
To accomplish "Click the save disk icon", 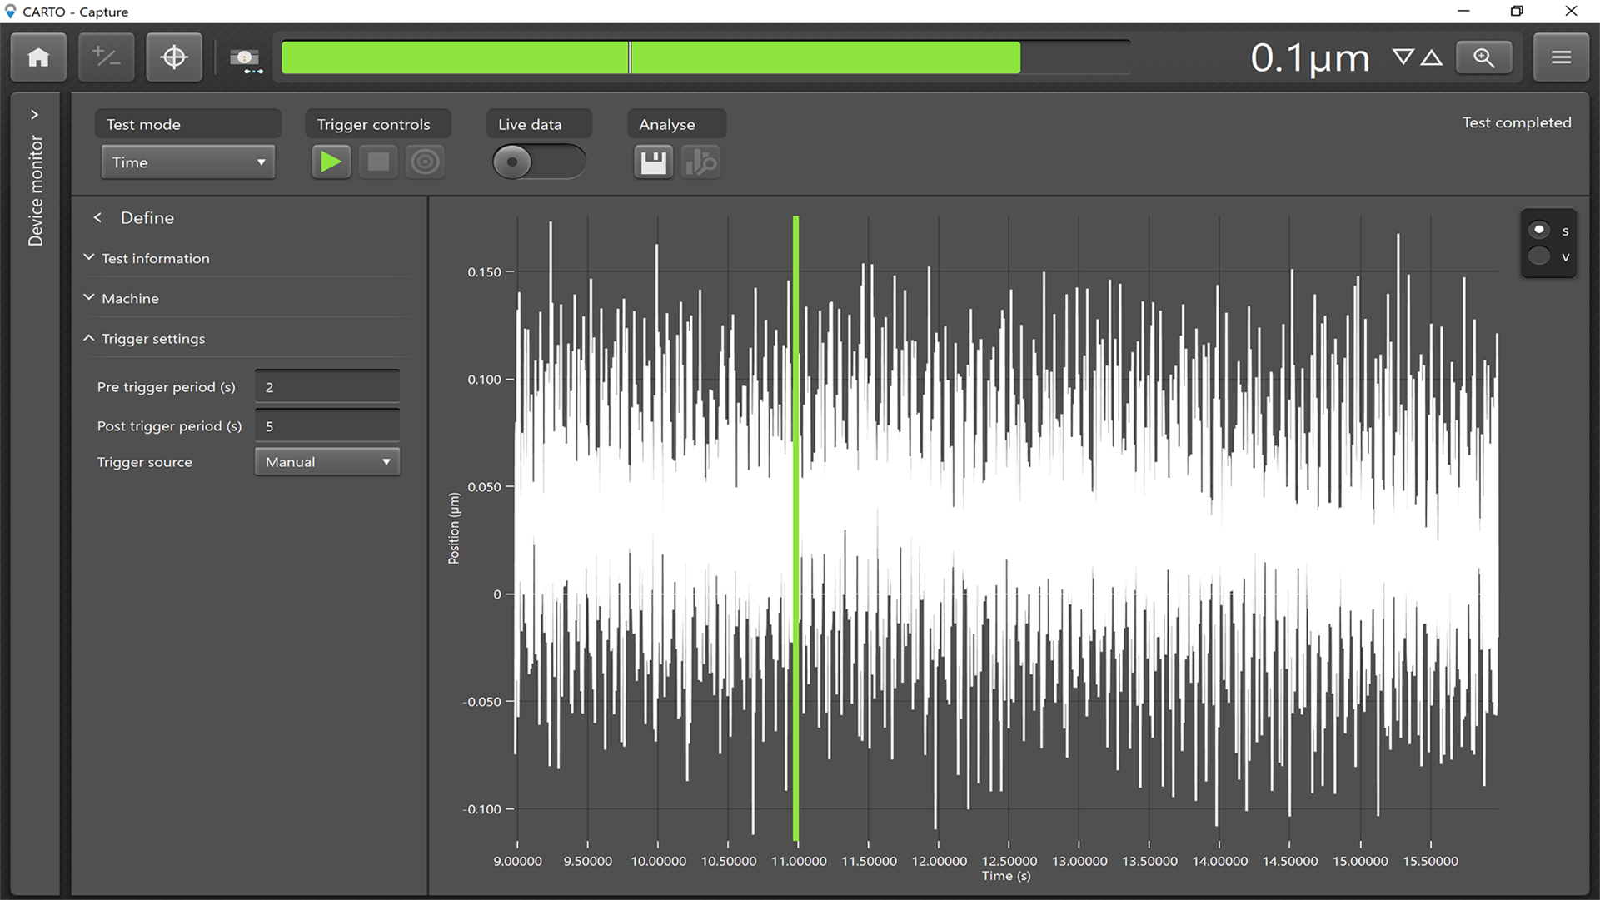I will (x=653, y=162).
